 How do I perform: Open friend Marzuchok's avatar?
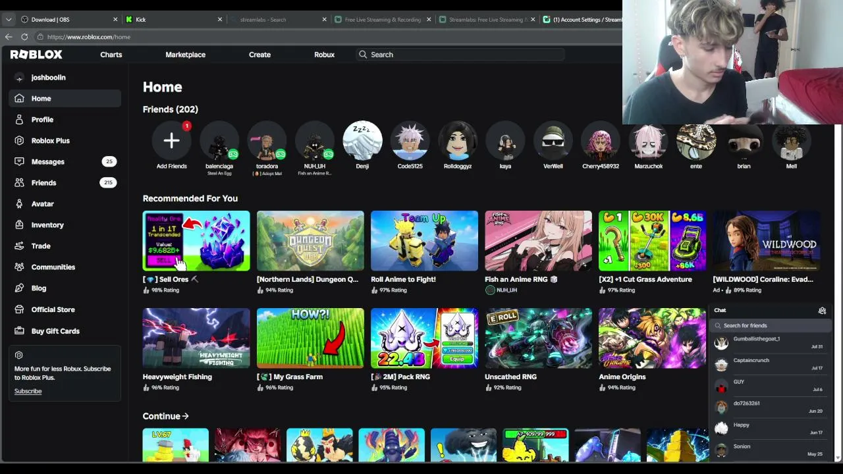[649, 140]
